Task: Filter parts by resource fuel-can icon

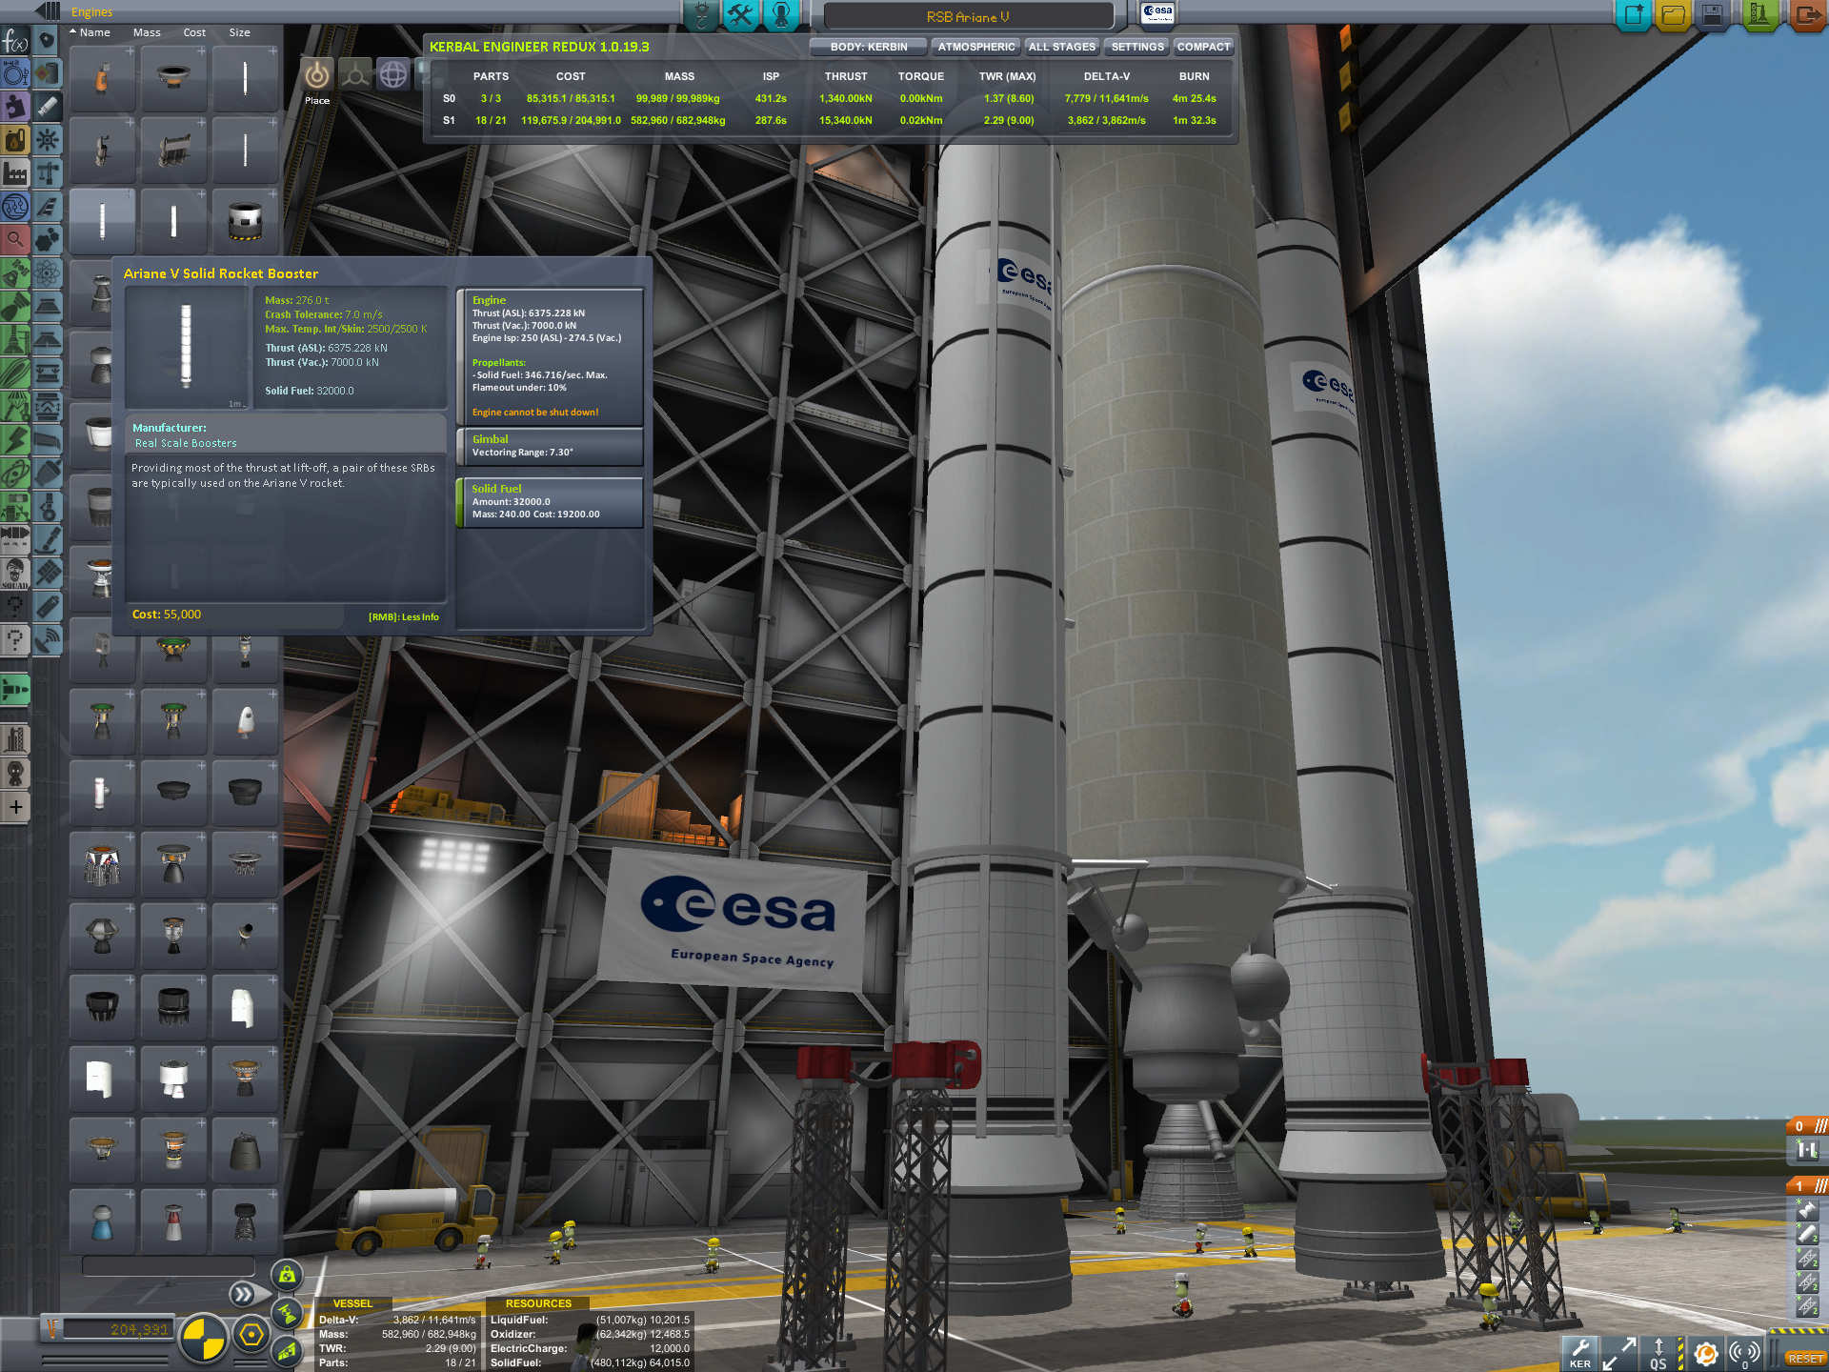Action: [x=15, y=140]
